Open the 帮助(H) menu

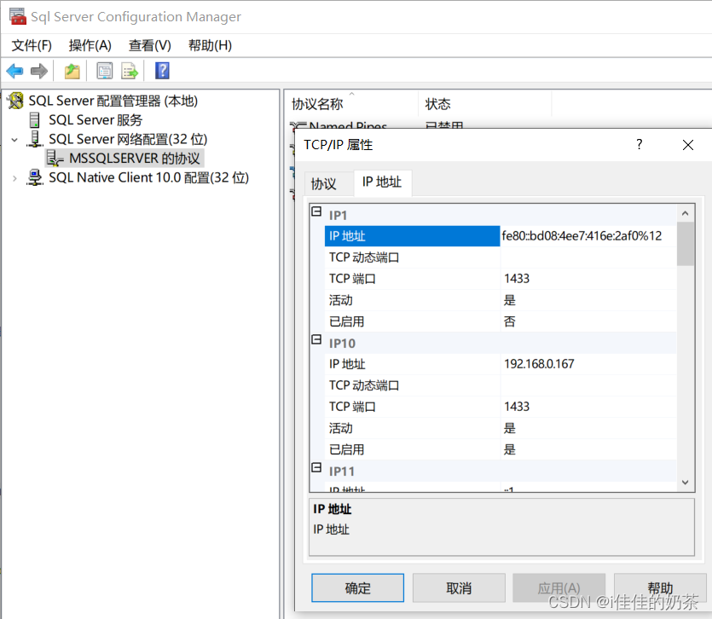[x=210, y=45]
